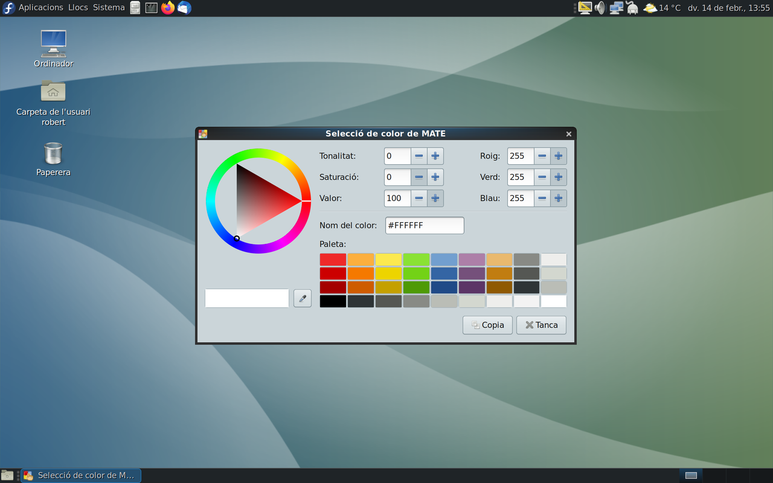The width and height of the screenshot is (773, 483).
Task: Pick the bright red swatch in top palette row
Action: pyautogui.click(x=333, y=260)
